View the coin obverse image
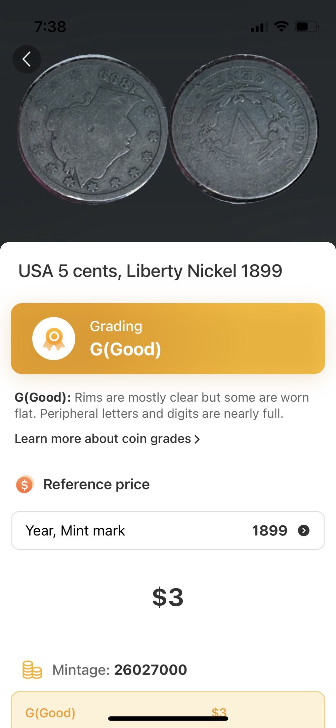 point(92,129)
